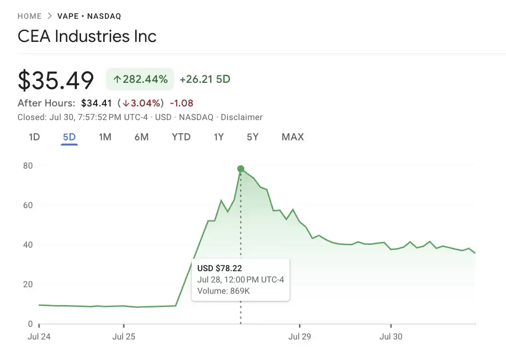
Task: Click the Disclaimer link
Action: 242,117
